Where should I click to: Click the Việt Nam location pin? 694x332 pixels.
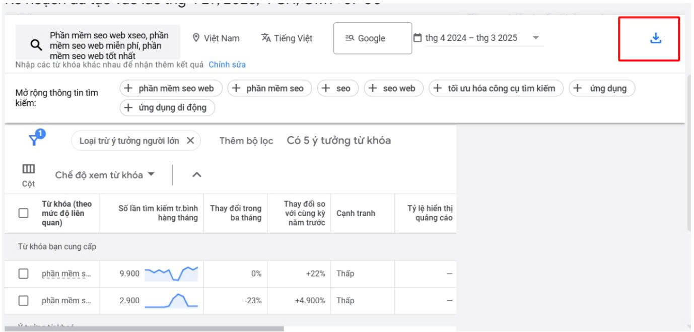(197, 38)
